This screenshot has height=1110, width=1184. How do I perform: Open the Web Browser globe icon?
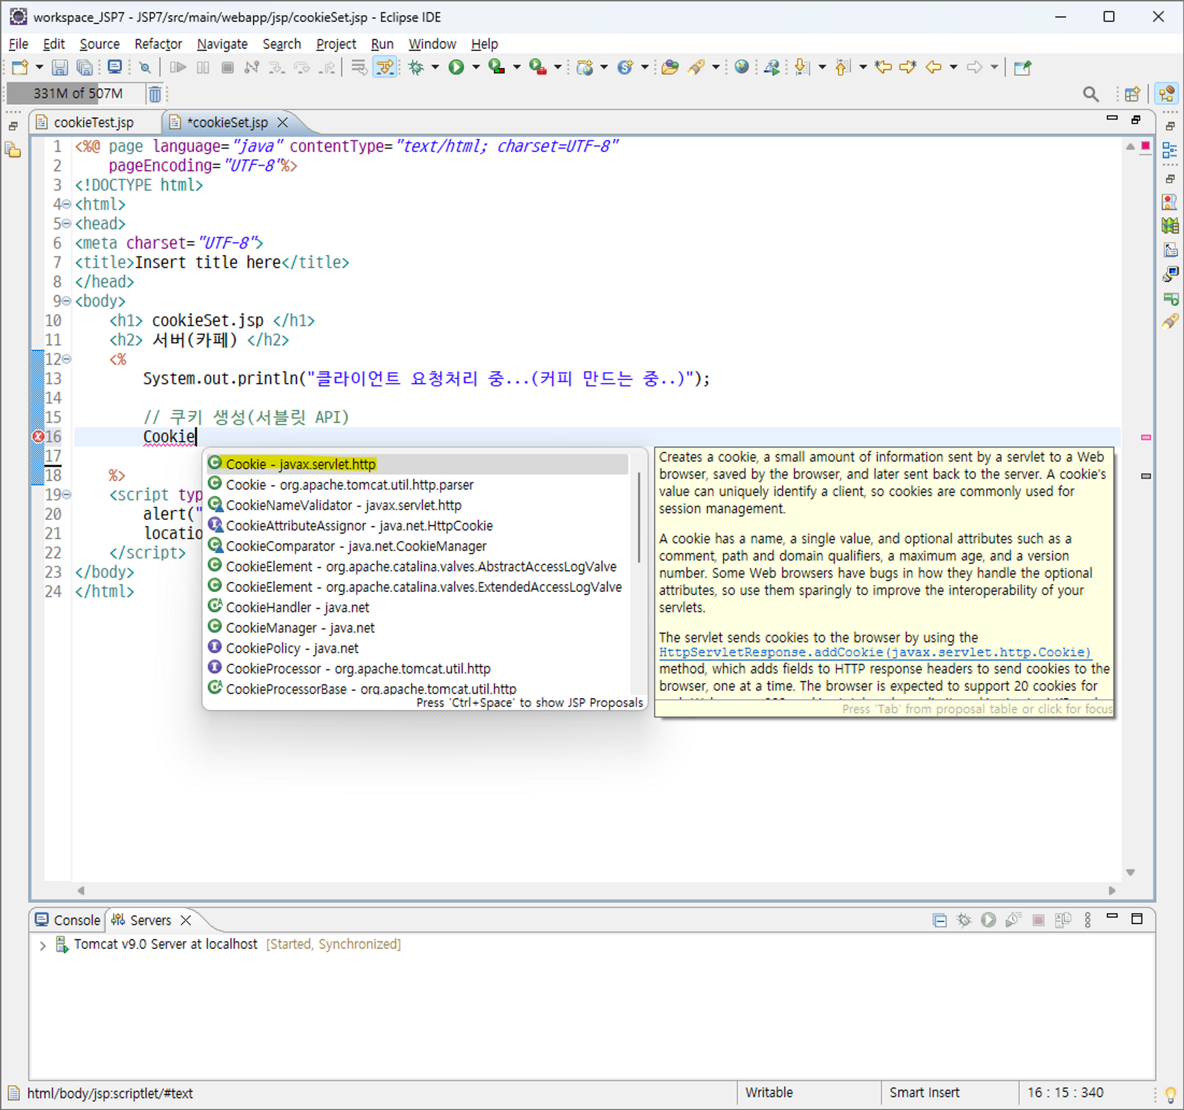[742, 67]
